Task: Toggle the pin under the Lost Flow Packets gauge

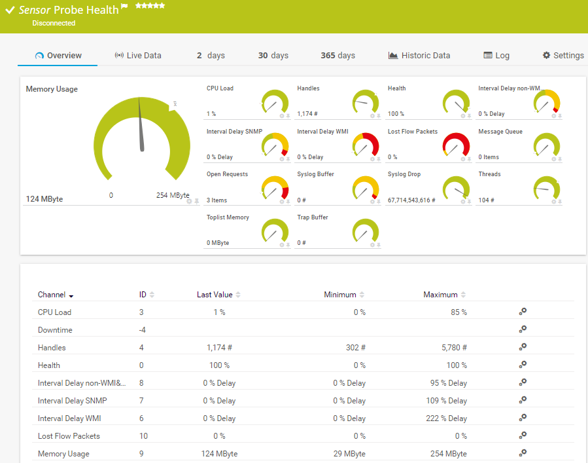Action: pos(470,158)
